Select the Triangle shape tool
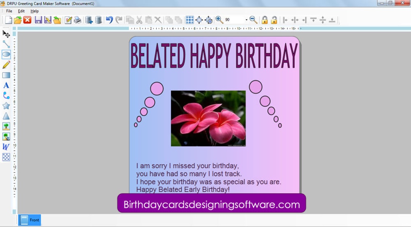 (6, 116)
